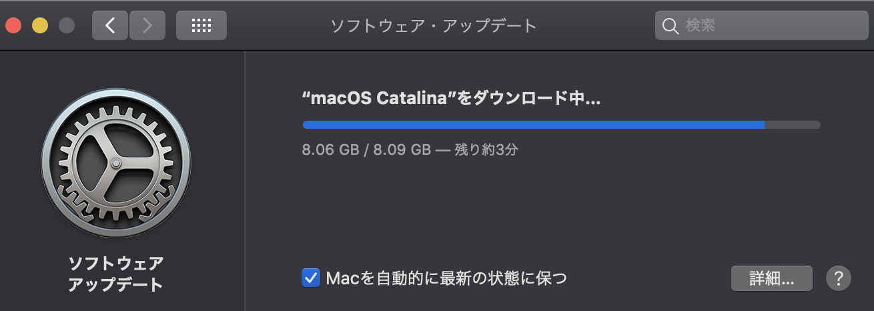Show all preferences via grid icon

tap(201, 26)
